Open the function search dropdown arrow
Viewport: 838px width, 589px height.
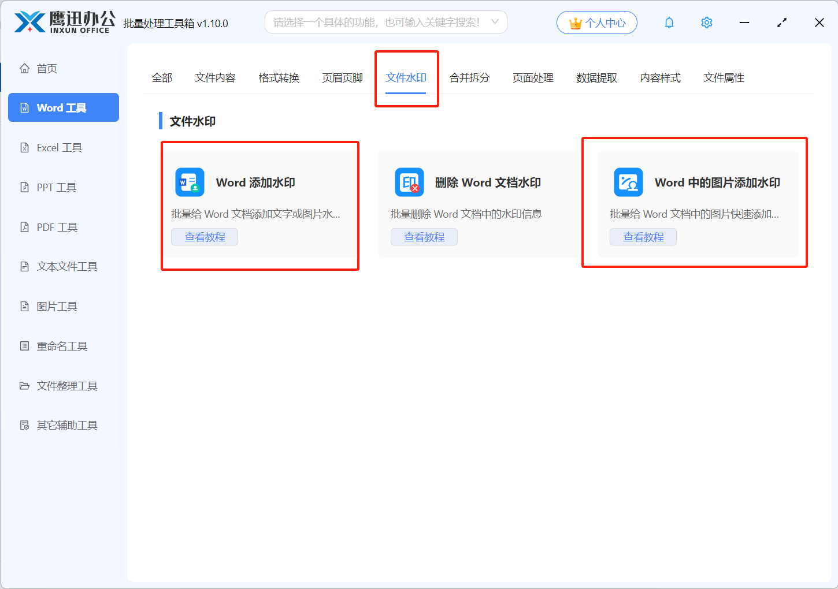[495, 22]
